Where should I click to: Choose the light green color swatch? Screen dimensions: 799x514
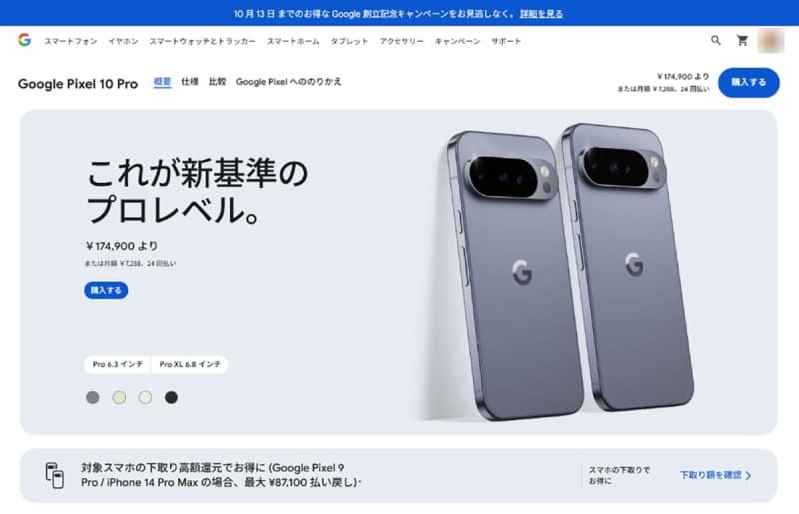point(119,397)
